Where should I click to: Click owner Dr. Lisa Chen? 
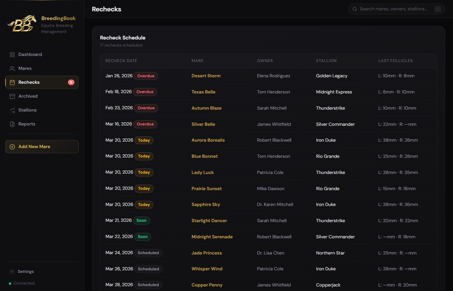(x=271, y=253)
